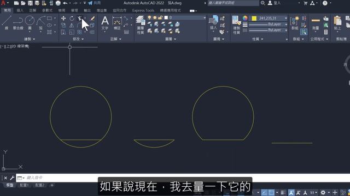Activate the Offset tool

(92, 32)
